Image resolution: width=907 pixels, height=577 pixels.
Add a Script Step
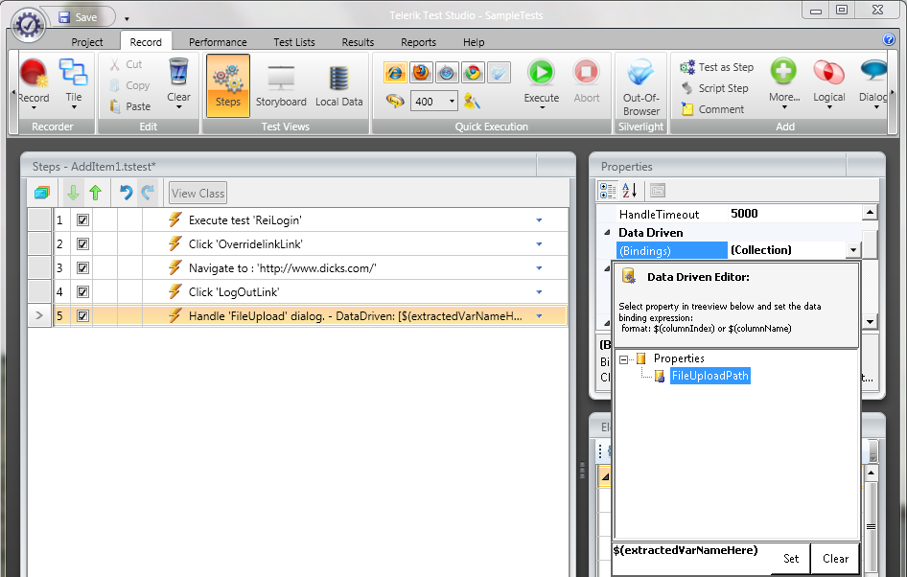point(715,88)
